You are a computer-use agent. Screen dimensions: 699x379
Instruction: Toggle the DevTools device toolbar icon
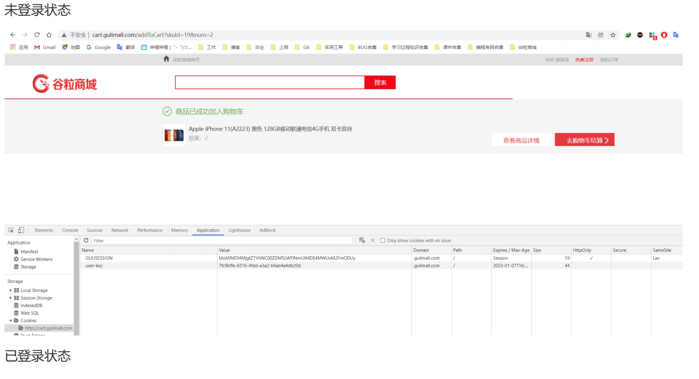[21, 230]
